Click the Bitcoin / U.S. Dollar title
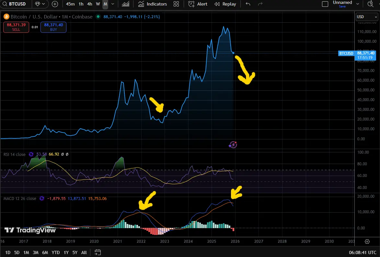The width and height of the screenshot is (380, 257). click(x=34, y=17)
